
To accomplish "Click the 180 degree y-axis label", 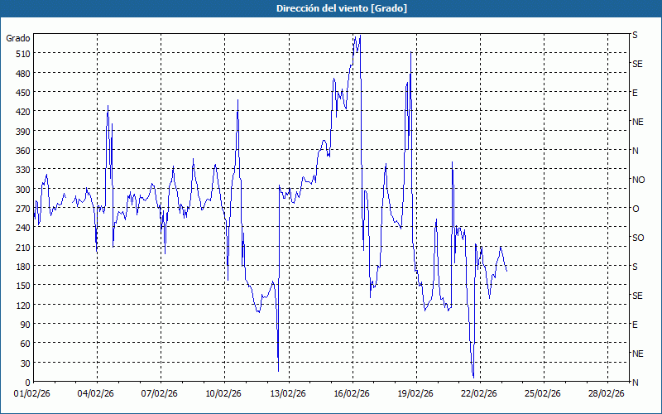I will click(22, 267).
